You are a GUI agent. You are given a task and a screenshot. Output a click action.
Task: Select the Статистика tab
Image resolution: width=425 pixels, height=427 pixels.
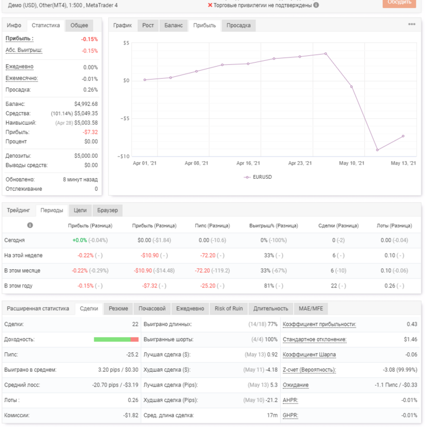[x=45, y=25]
